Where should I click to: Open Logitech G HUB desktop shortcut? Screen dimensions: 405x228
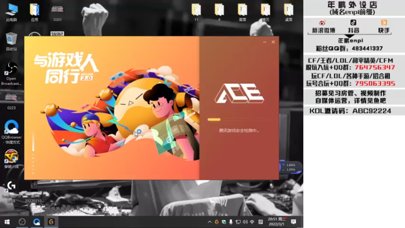[x=11, y=192]
